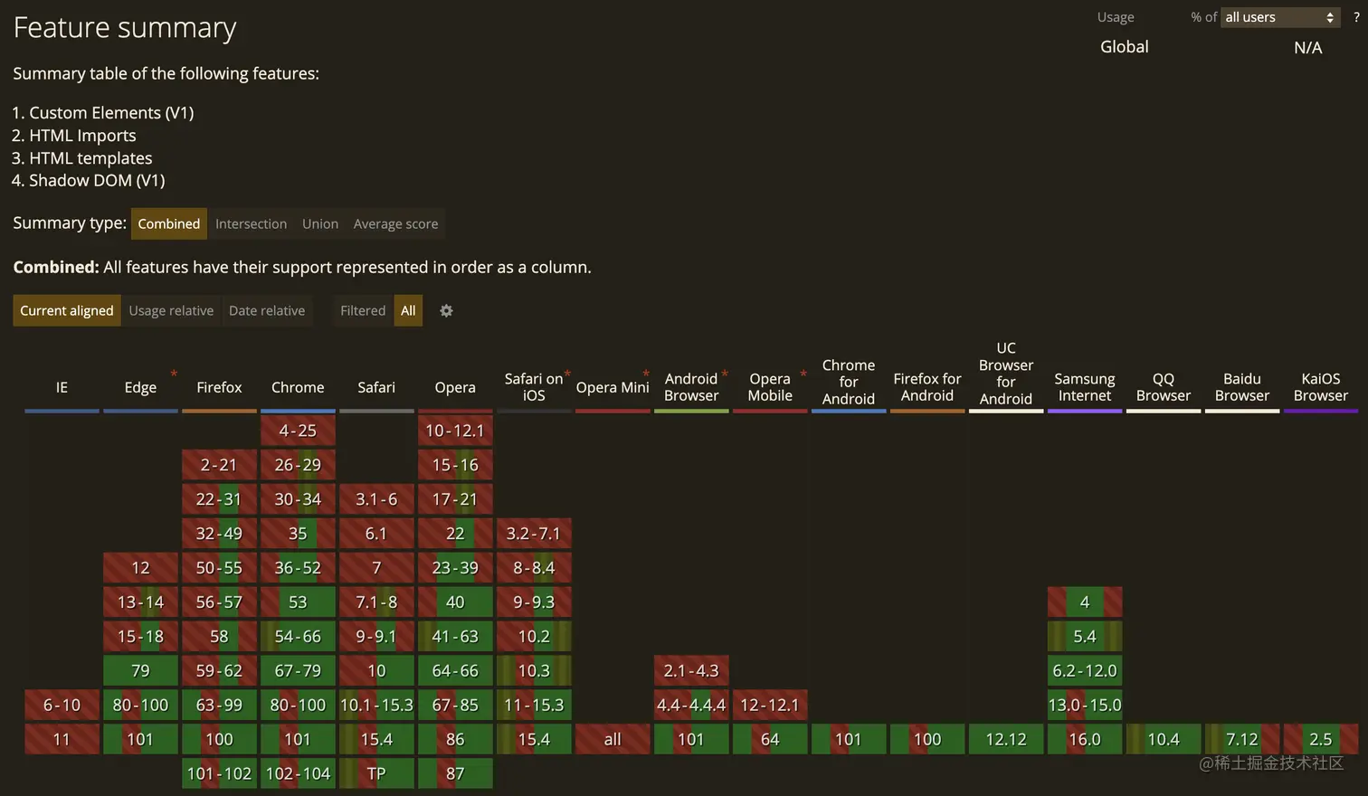Enable the Filtered browser list

coord(362,310)
